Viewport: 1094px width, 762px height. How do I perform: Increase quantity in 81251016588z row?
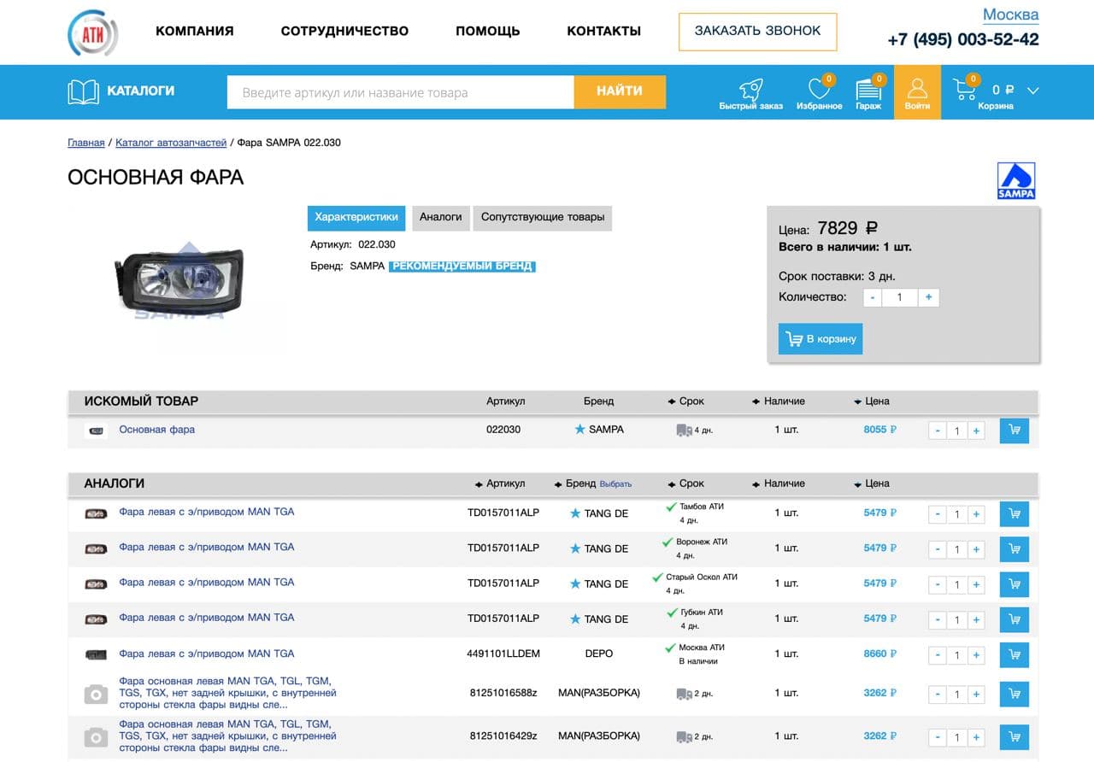(976, 695)
